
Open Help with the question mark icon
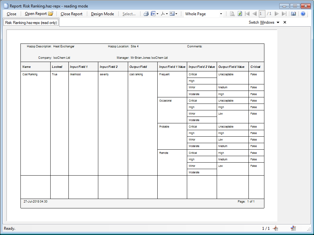click(x=303, y=14)
